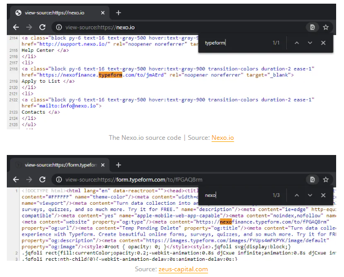344x277 pixels.
Task: Close the nexo find bar
Action: tap(323, 195)
